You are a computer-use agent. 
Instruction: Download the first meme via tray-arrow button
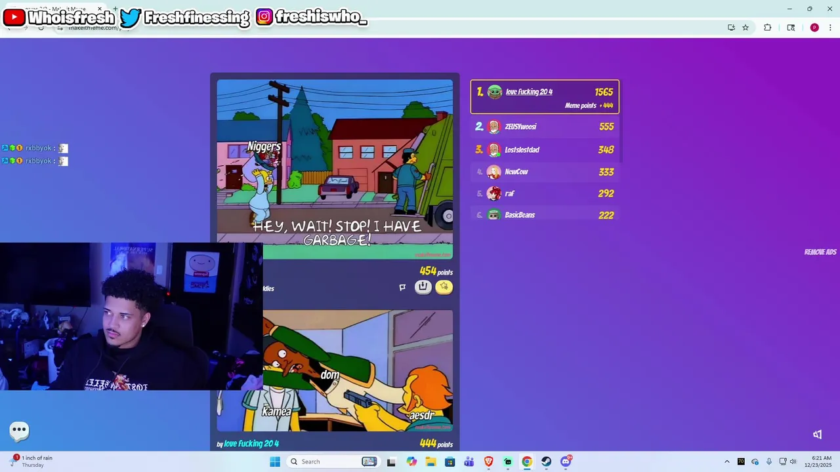pos(423,286)
